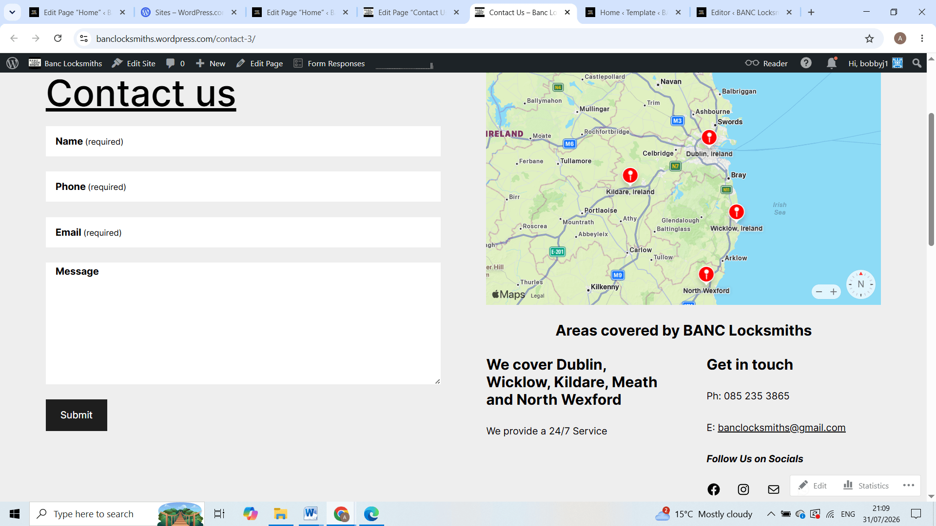Open the New content menu

(211, 63)
